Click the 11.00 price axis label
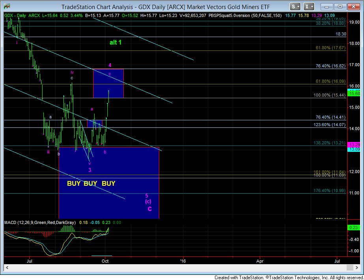Image resolution: width=364 pixels, height=280 pixels. 355,193
